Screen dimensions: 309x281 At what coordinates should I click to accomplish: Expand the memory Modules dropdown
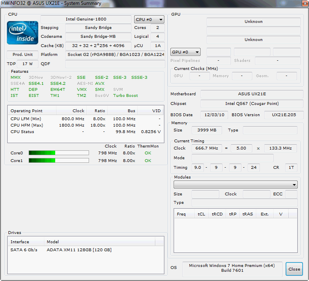236,185
